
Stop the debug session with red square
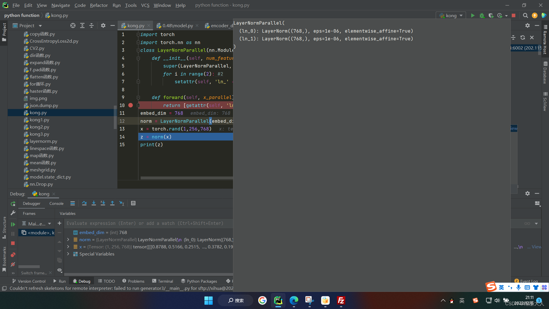13,243
